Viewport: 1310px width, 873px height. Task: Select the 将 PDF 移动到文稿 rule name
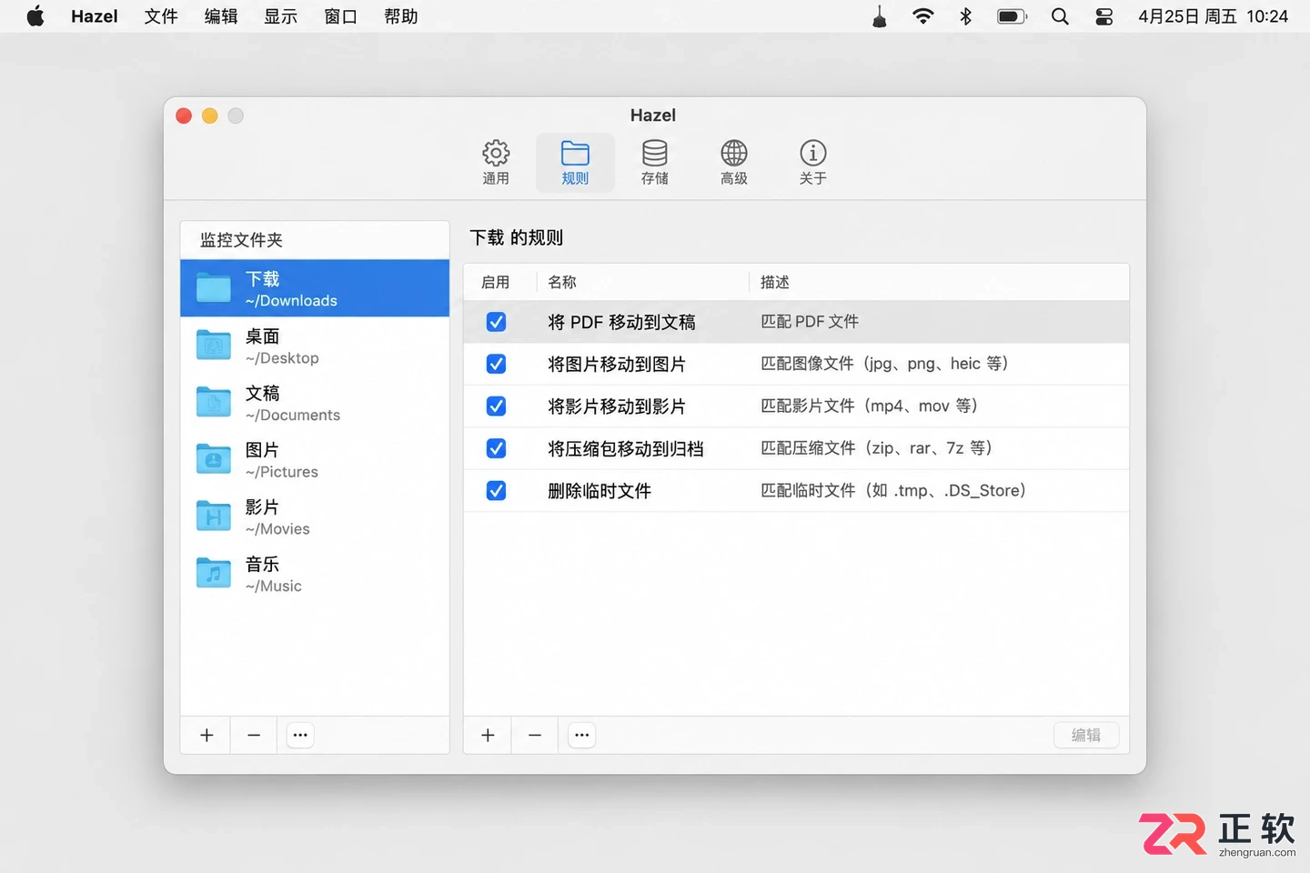621,322
